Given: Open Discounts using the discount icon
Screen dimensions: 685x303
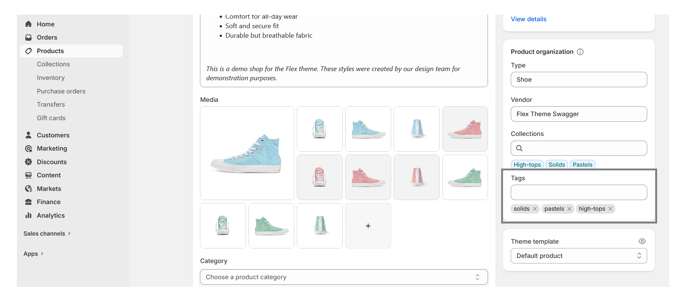Looking at the screenshot, I should click(28, 162).
